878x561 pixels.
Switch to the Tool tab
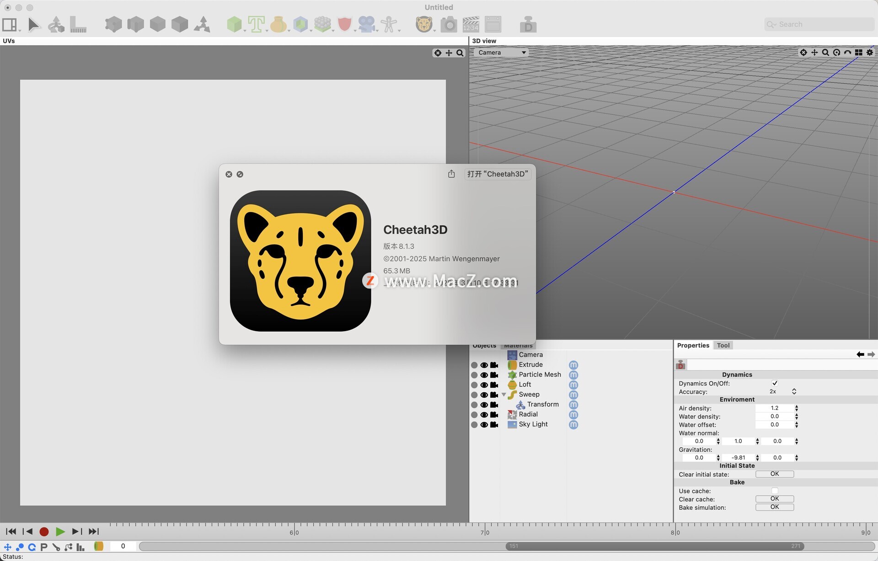[x=723, y=345]
